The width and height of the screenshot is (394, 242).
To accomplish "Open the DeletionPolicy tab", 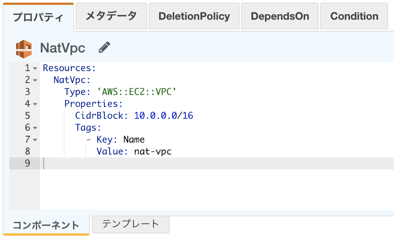I will (x=194, y=16).
